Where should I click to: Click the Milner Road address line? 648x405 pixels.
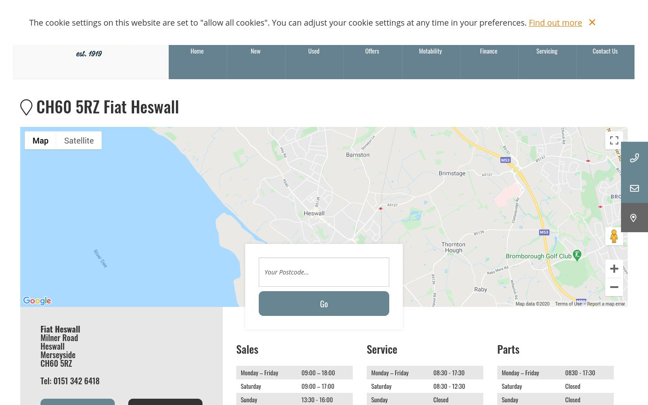[x=59, y=338]
